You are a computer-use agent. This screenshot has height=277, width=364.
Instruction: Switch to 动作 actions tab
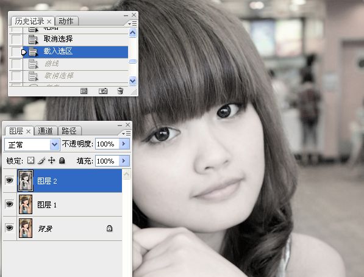66,21
